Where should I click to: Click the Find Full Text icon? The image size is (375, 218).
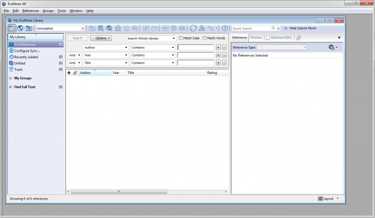coord(135,28)
